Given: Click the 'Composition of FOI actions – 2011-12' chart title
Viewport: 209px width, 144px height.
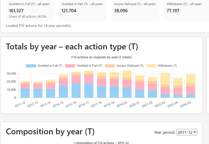Looking at the screenshot, I should click(x=101, y=142).
